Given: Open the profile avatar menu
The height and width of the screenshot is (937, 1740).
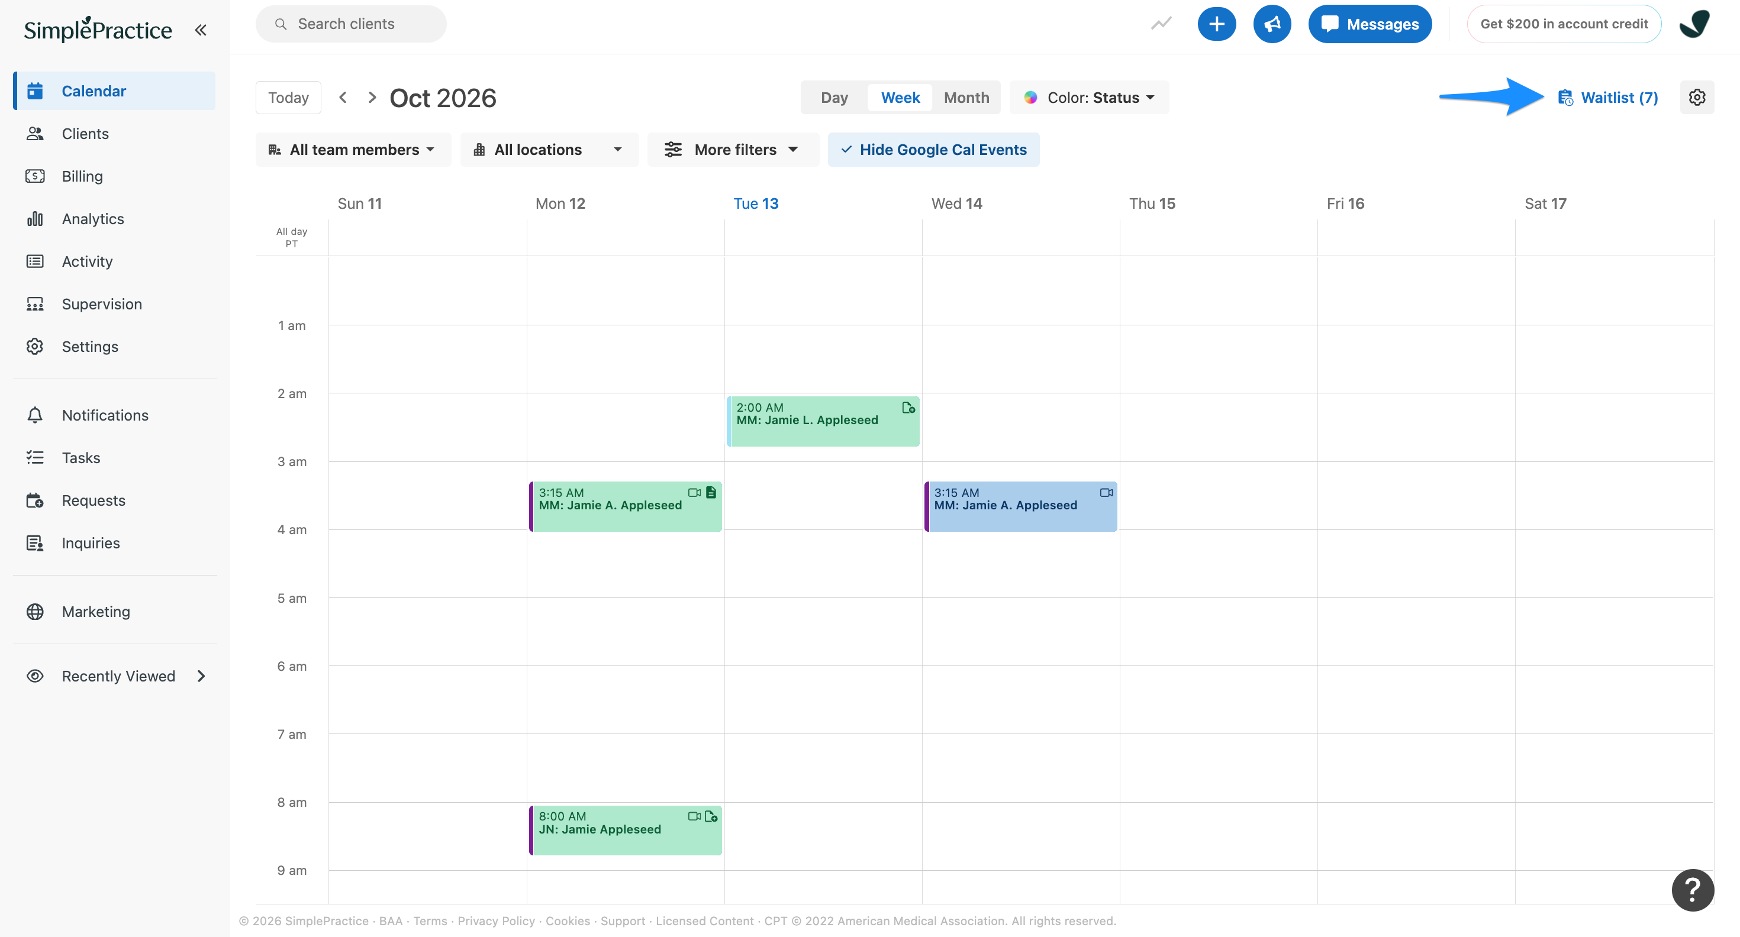Looking at the screenshot, I should (x=1695, y=24).
